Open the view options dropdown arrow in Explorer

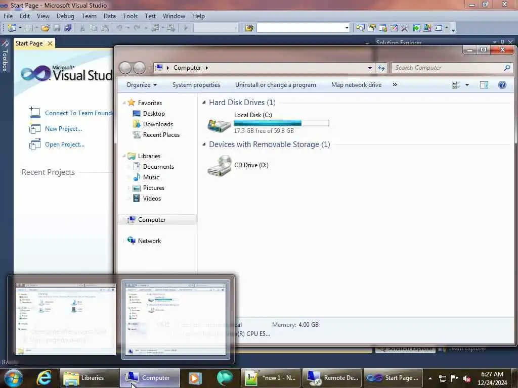[467, 85]
